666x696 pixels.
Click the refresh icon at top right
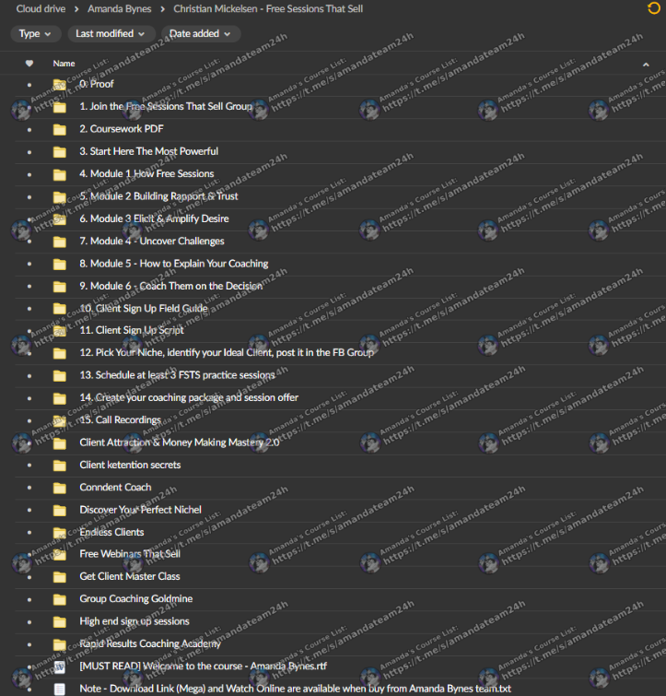coord(654,8)
